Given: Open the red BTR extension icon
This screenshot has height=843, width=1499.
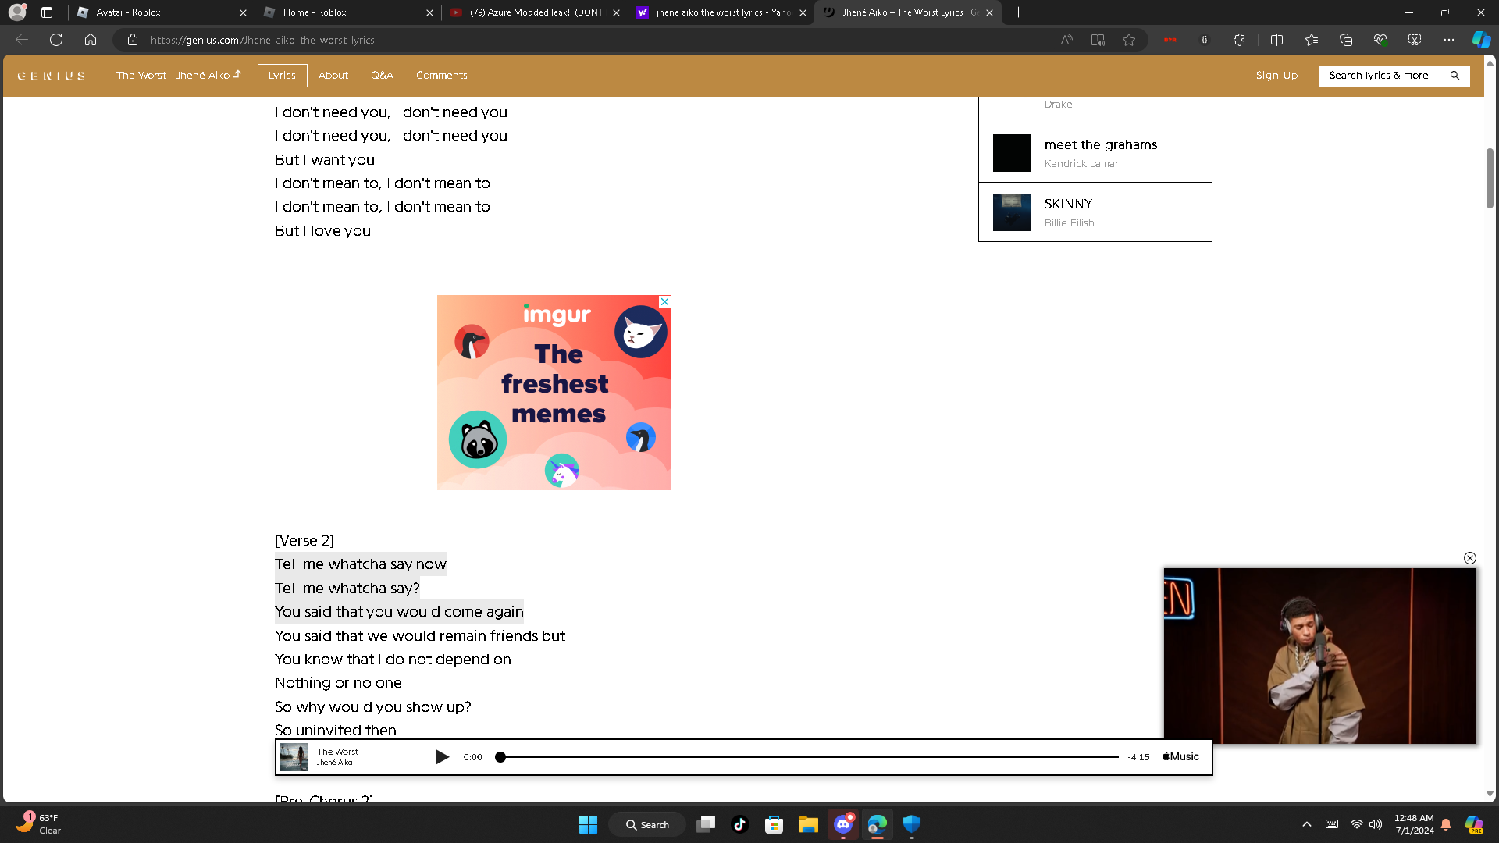Looking at the screenshot, I should click(1170, 40).
